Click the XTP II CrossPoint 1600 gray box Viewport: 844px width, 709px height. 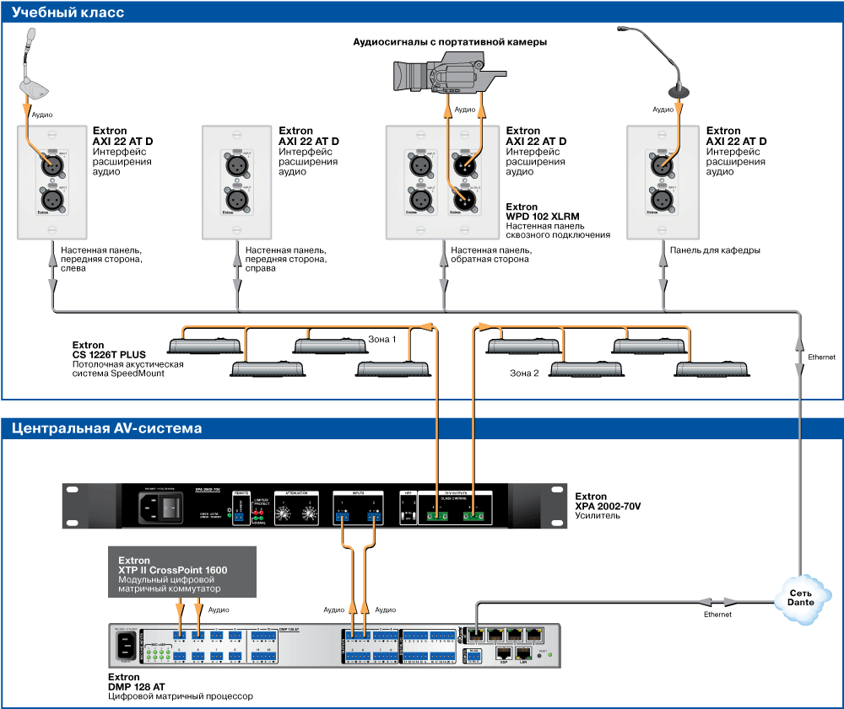pos(182,572)
